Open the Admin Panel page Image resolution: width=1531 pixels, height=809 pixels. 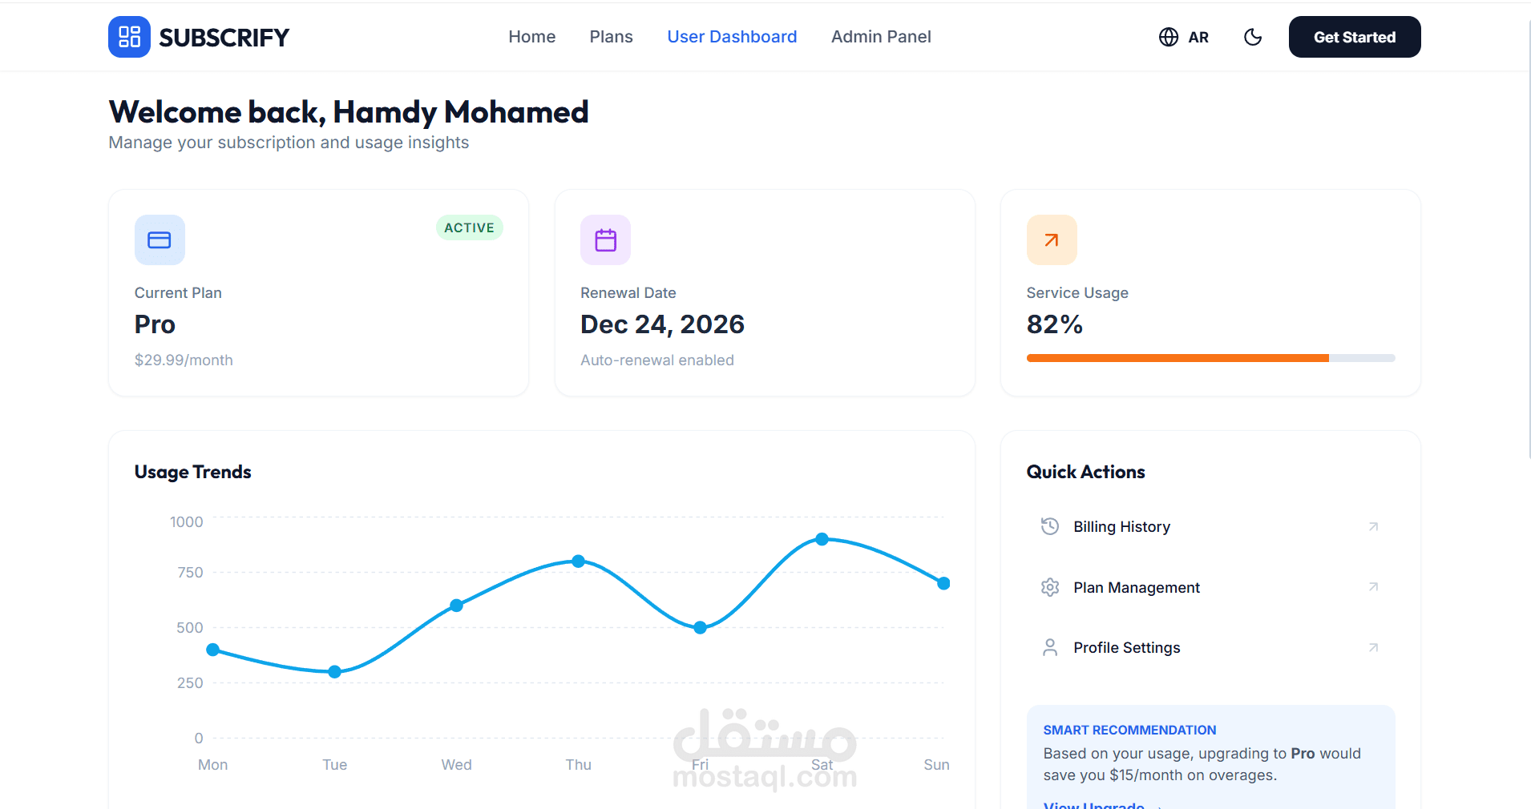point(880,37)
